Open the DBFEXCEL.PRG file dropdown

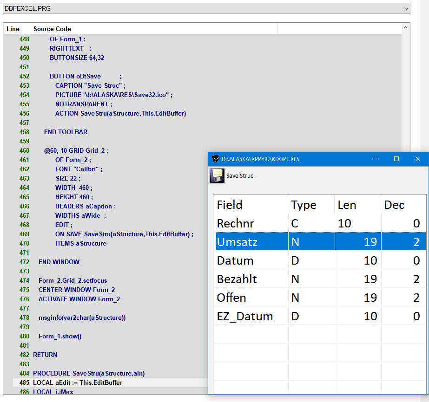click(x=406, y=9)
